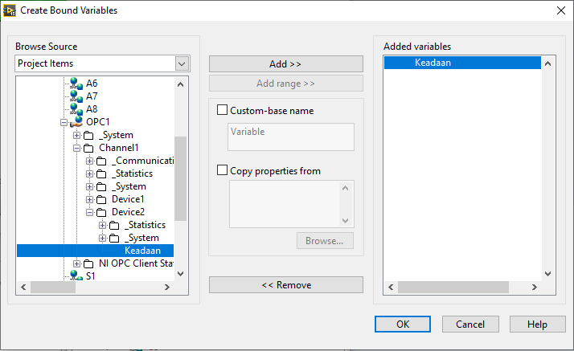The image size is (574, 351).
Task: Select the A6 tree item label
Action: [92, 84]
